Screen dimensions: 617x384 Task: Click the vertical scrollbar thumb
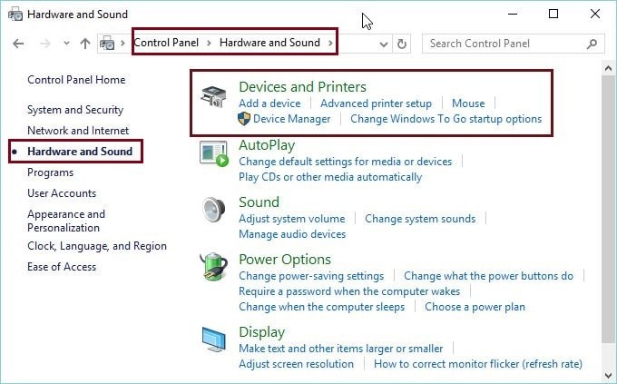point(608,209)
